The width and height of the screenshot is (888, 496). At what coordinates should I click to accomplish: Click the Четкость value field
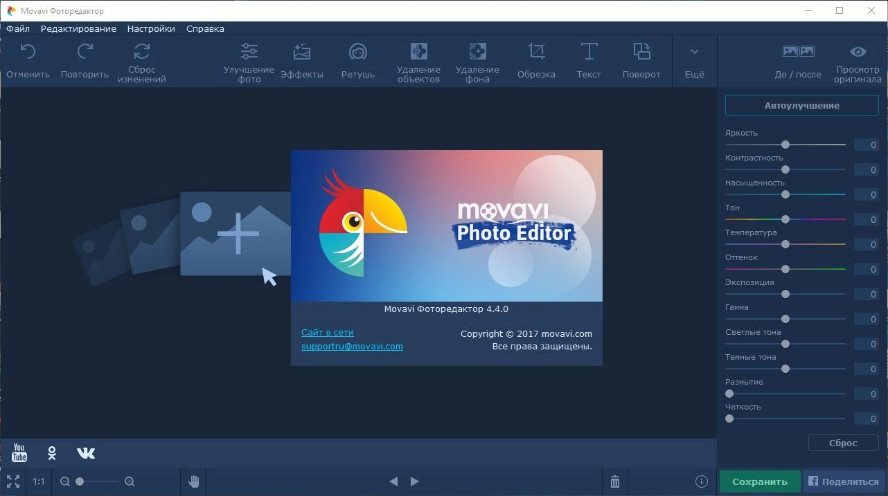866,419
